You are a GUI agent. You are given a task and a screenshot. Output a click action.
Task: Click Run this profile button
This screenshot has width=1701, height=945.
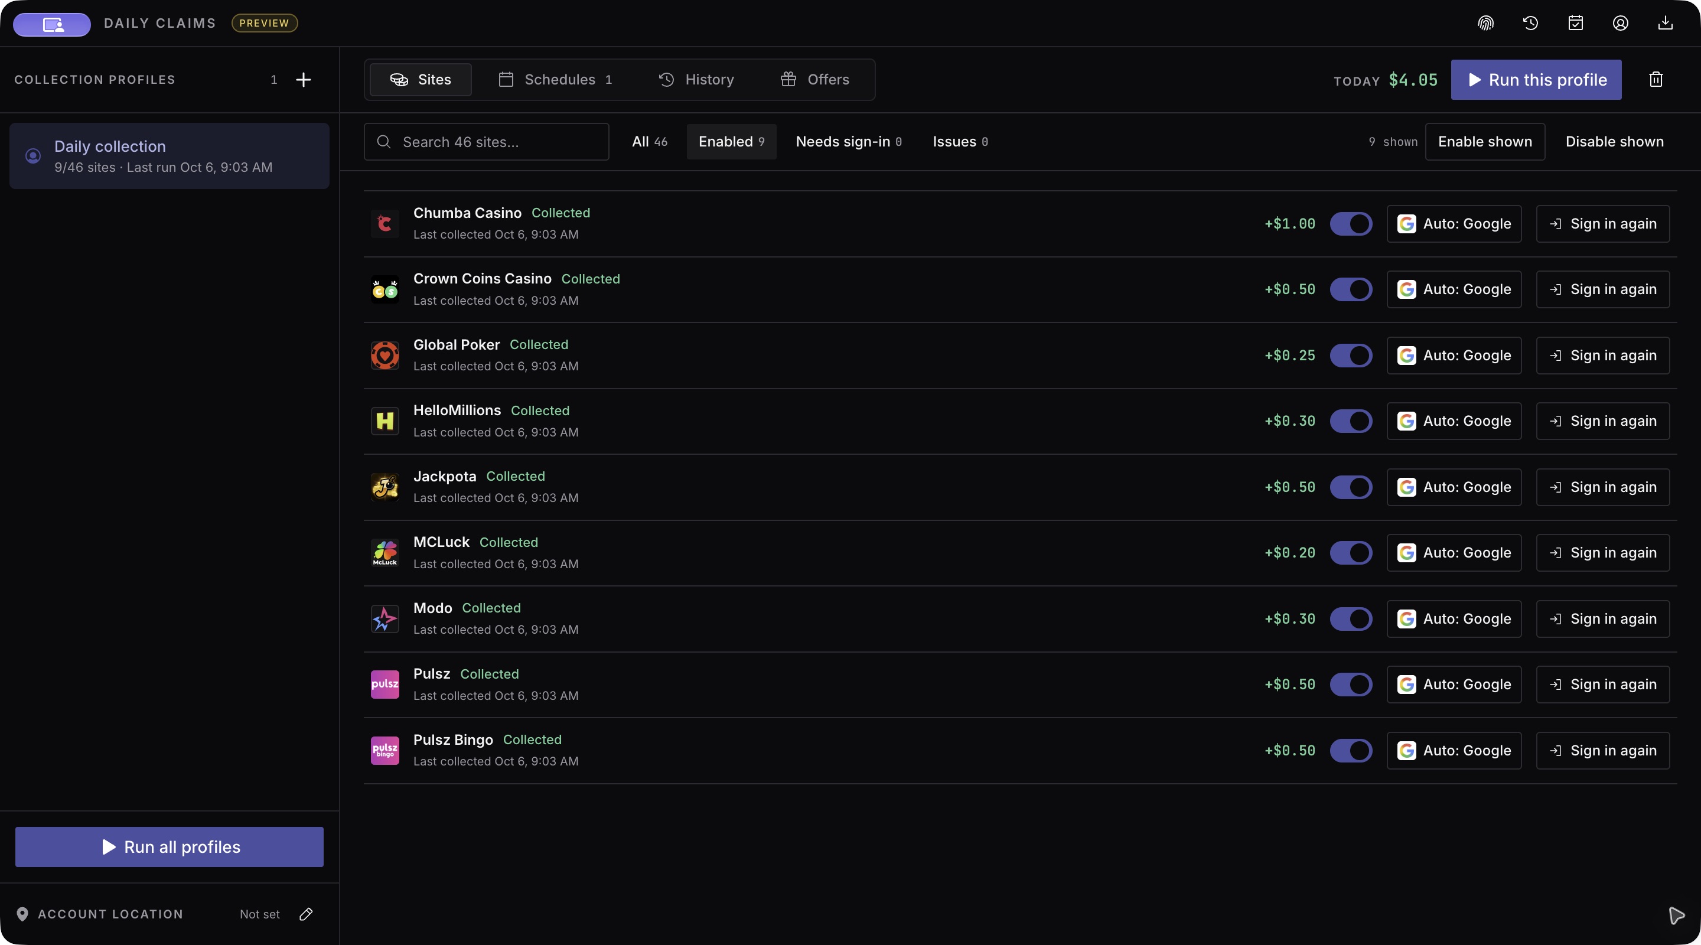1536,80
